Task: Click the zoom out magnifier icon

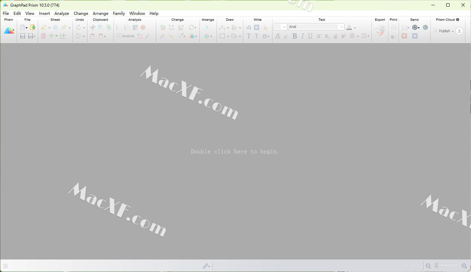Action: tap(428, 266)
